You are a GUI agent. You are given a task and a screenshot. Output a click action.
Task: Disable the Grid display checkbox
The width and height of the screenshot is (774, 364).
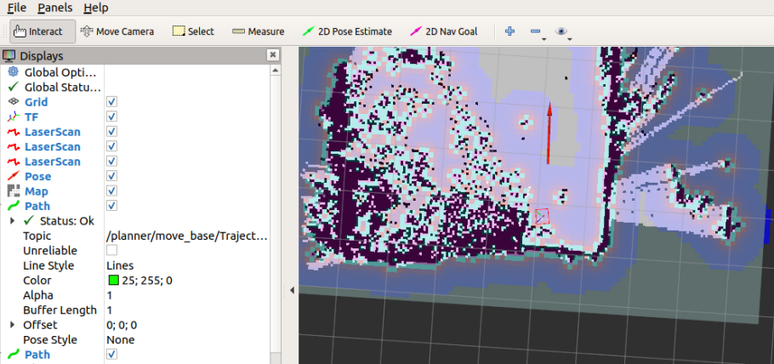click(x=111, y=102)
